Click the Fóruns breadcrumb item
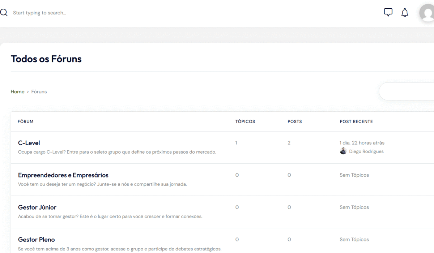This screenshot has height=253, width=434. (39, 92)
